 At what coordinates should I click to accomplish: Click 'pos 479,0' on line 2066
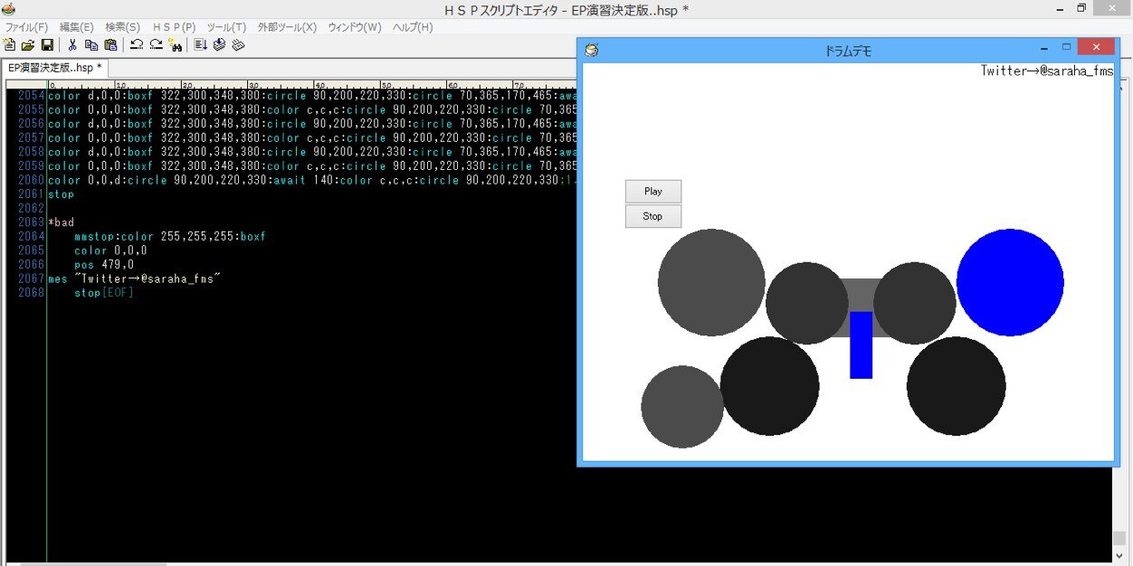point(104,265)
